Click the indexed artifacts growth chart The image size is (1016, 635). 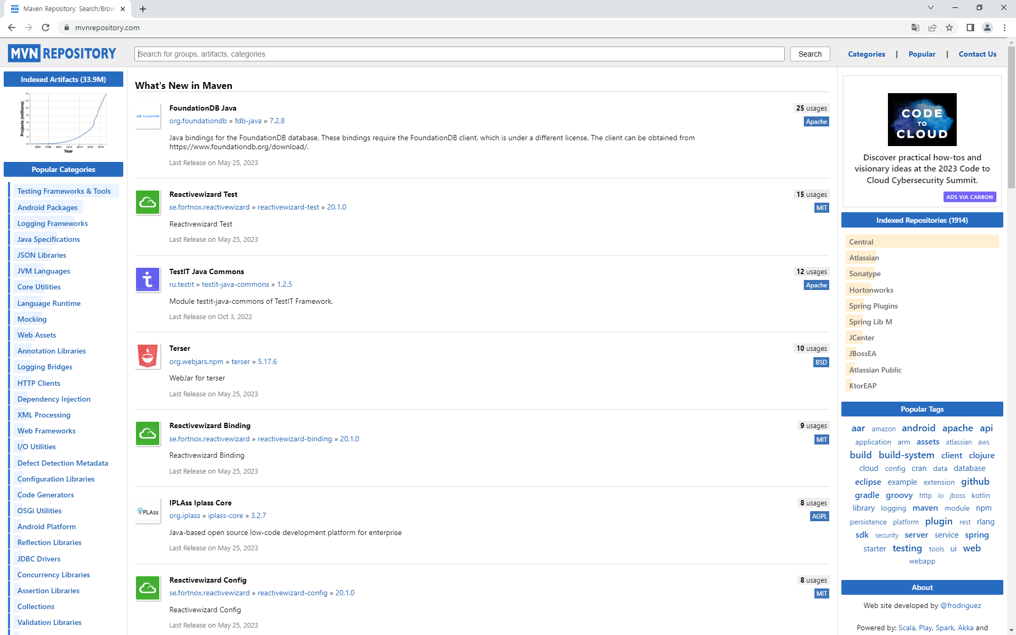pyautogui.click(x=63, y=123)
